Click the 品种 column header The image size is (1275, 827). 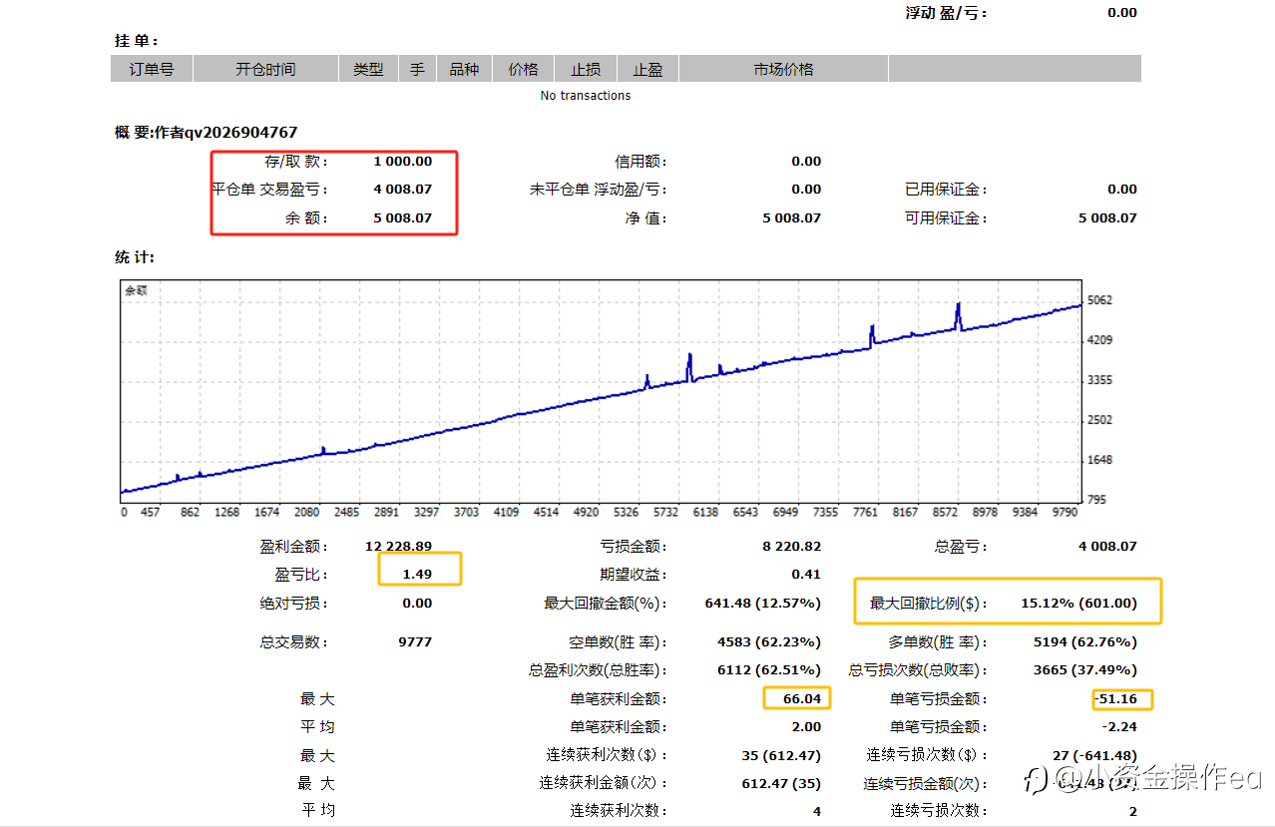464,69
